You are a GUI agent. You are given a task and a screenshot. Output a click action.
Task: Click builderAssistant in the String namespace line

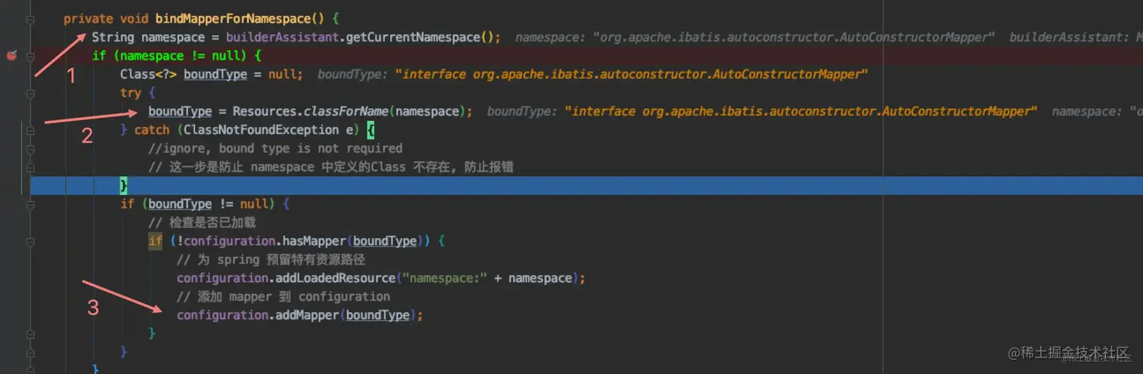[x=282, y=37]
